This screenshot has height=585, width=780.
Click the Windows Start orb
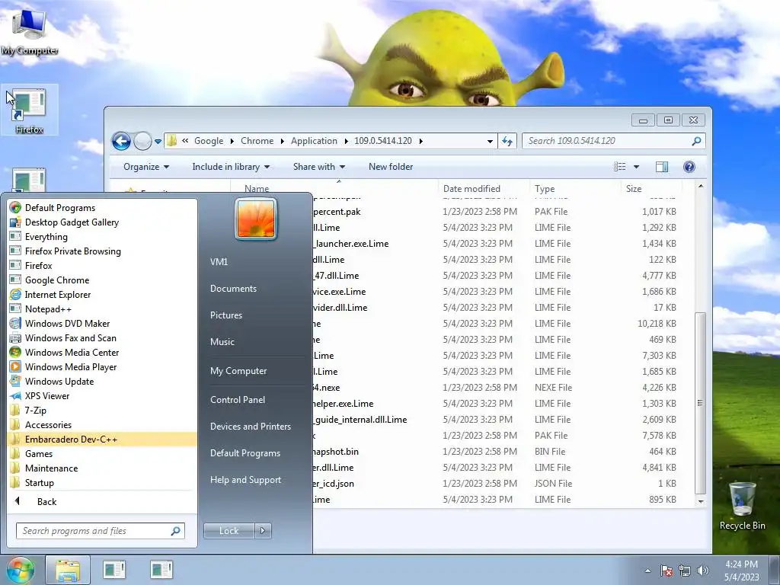click(x=20, y=571)
